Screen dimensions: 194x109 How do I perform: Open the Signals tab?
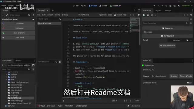point(158,10)
